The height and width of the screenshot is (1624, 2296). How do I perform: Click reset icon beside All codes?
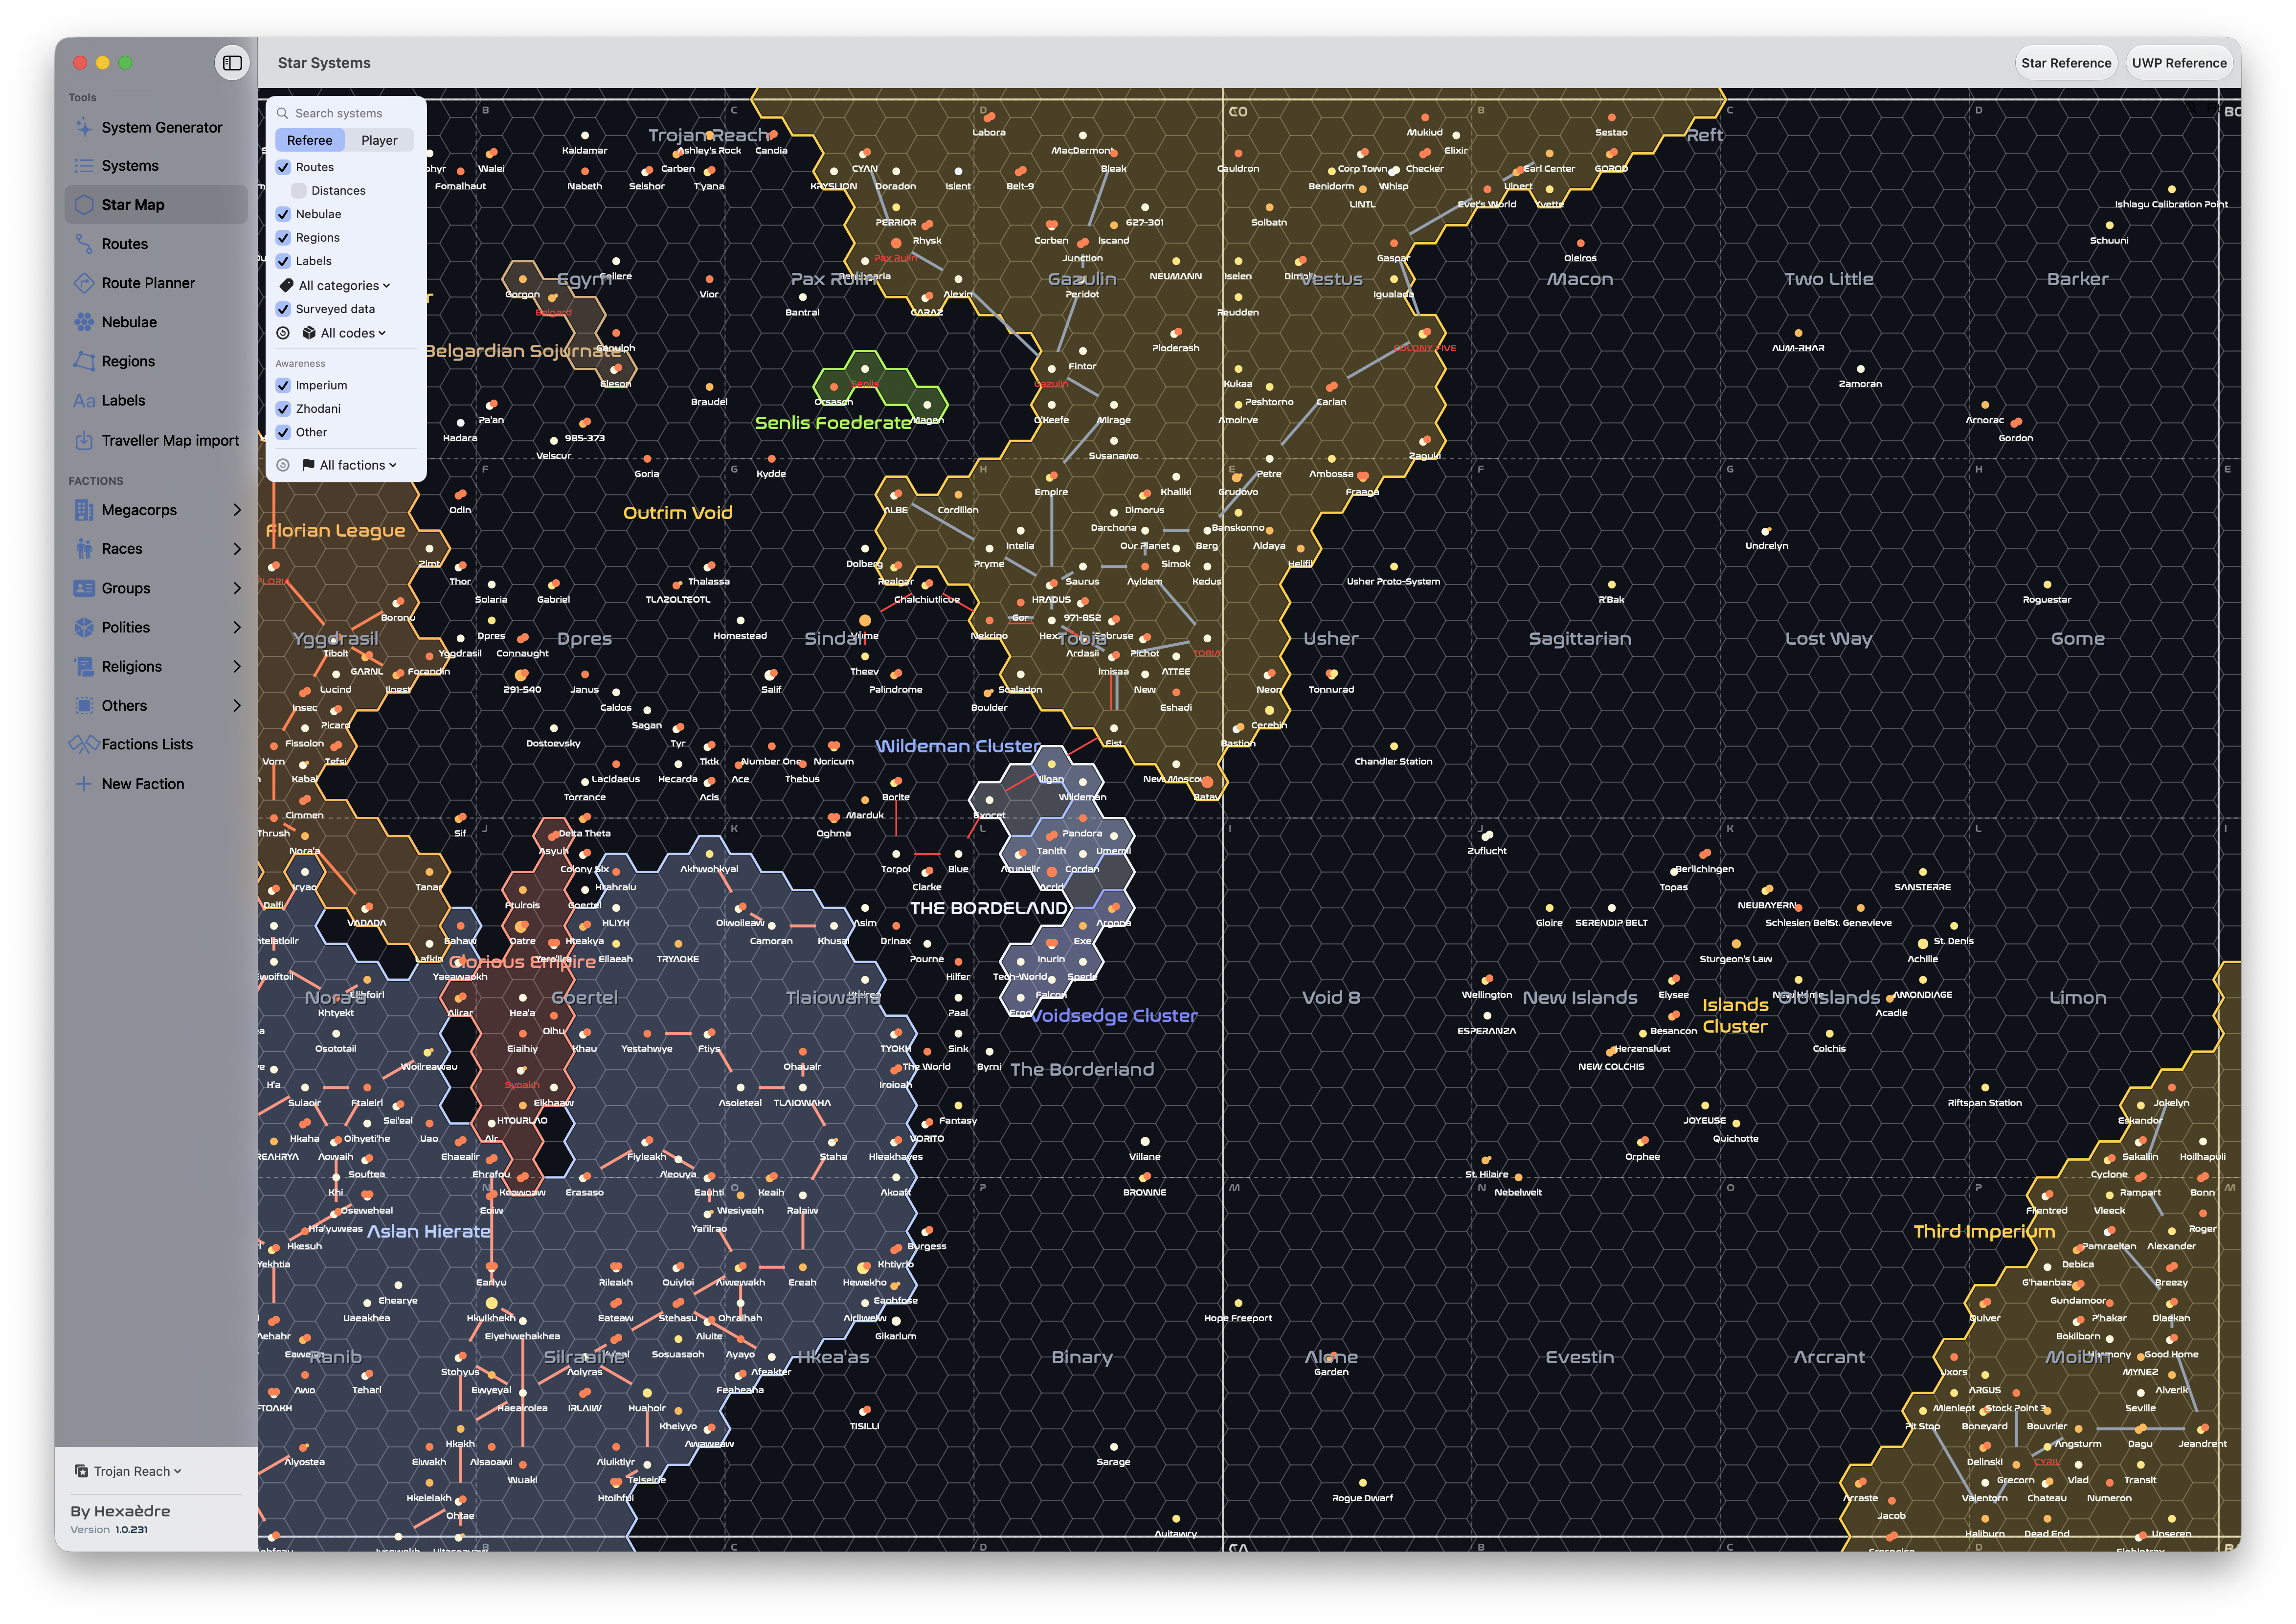(x=283, y=333)
